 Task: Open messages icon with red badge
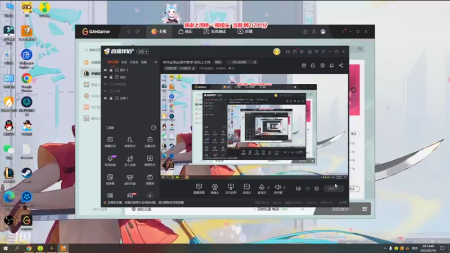[295, 52]
